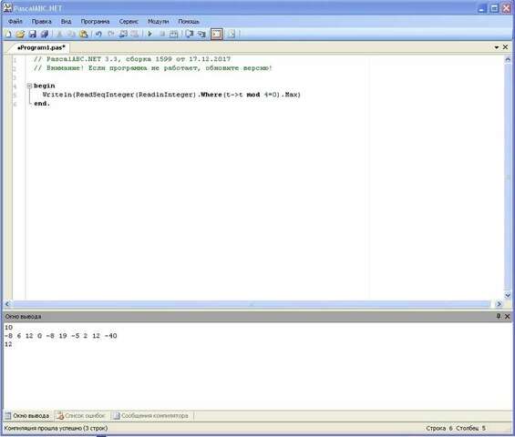Image resolution: width=515 pixels, height=437 pixels.
Task: Click the Save All icon
Action: [45, 34]
